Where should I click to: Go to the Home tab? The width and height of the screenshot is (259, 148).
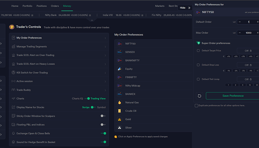[x=15, y=6]
